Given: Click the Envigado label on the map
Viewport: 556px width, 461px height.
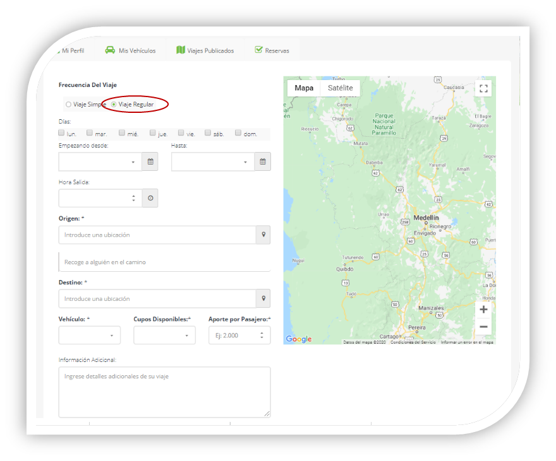Looking at the screenshot, I should coord(425,233).
